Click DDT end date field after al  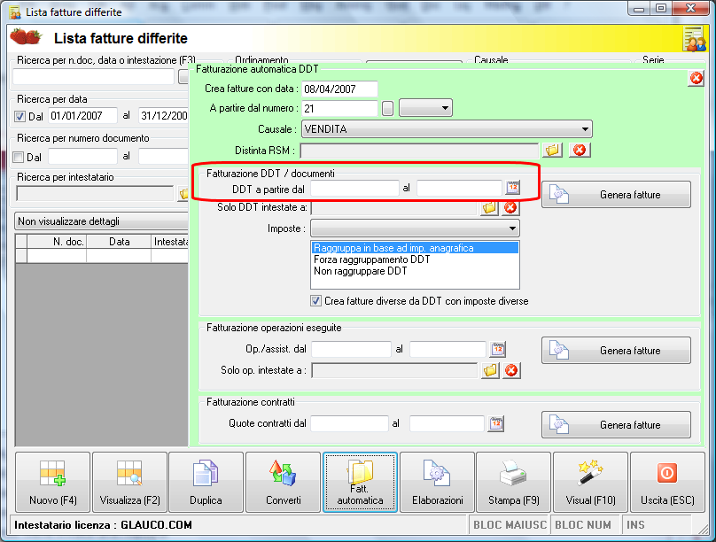pos(459,188)
